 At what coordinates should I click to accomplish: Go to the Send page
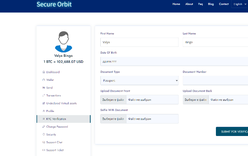point(63,88)
